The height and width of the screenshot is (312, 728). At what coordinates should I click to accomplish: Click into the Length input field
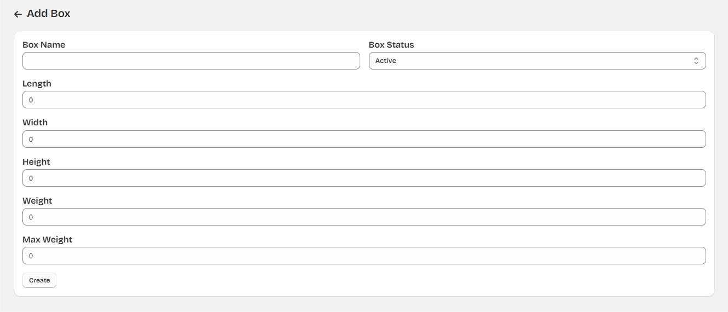[x=364, y=100]
